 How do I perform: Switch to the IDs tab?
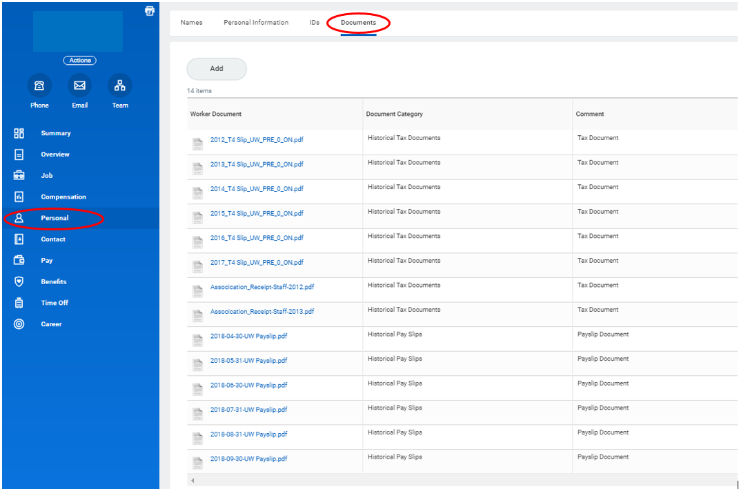click(314, 23)
